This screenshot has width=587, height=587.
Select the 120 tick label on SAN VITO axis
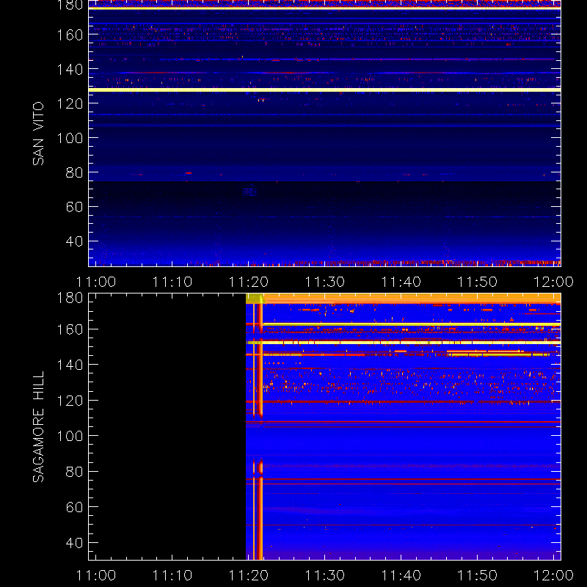(x=70, y=103)
